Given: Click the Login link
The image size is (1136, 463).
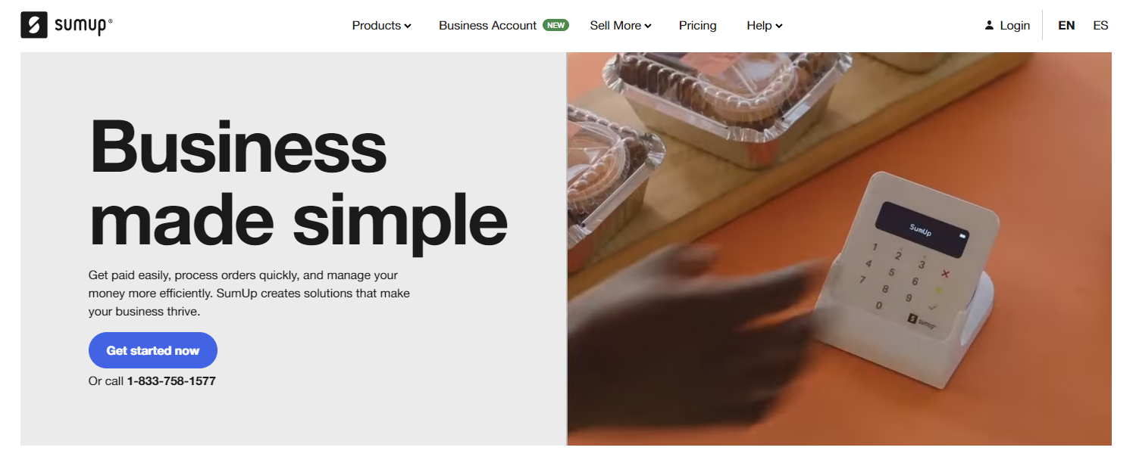Looking at the screenshot, I should 1015,26.
